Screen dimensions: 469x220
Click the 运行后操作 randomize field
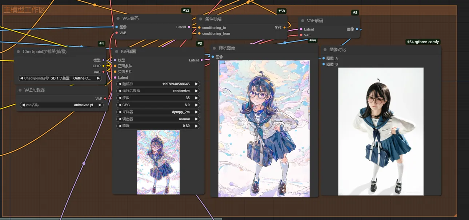pyautogui.click(x=158, y=91)
